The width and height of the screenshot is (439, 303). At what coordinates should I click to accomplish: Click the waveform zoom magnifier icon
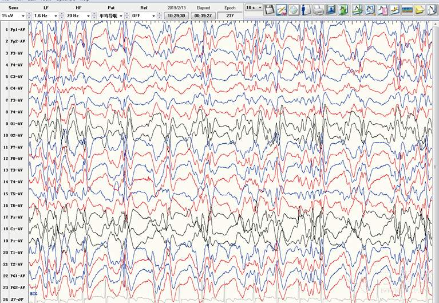370,10
